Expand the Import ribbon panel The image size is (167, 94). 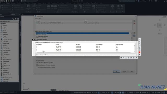(11, 12)
